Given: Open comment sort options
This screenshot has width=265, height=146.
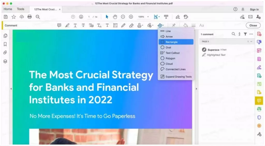Looking at the screenshot, I should [x=239, y=34].
